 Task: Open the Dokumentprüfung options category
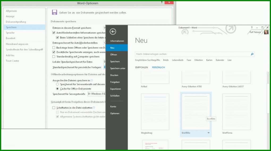click(24, 22)
